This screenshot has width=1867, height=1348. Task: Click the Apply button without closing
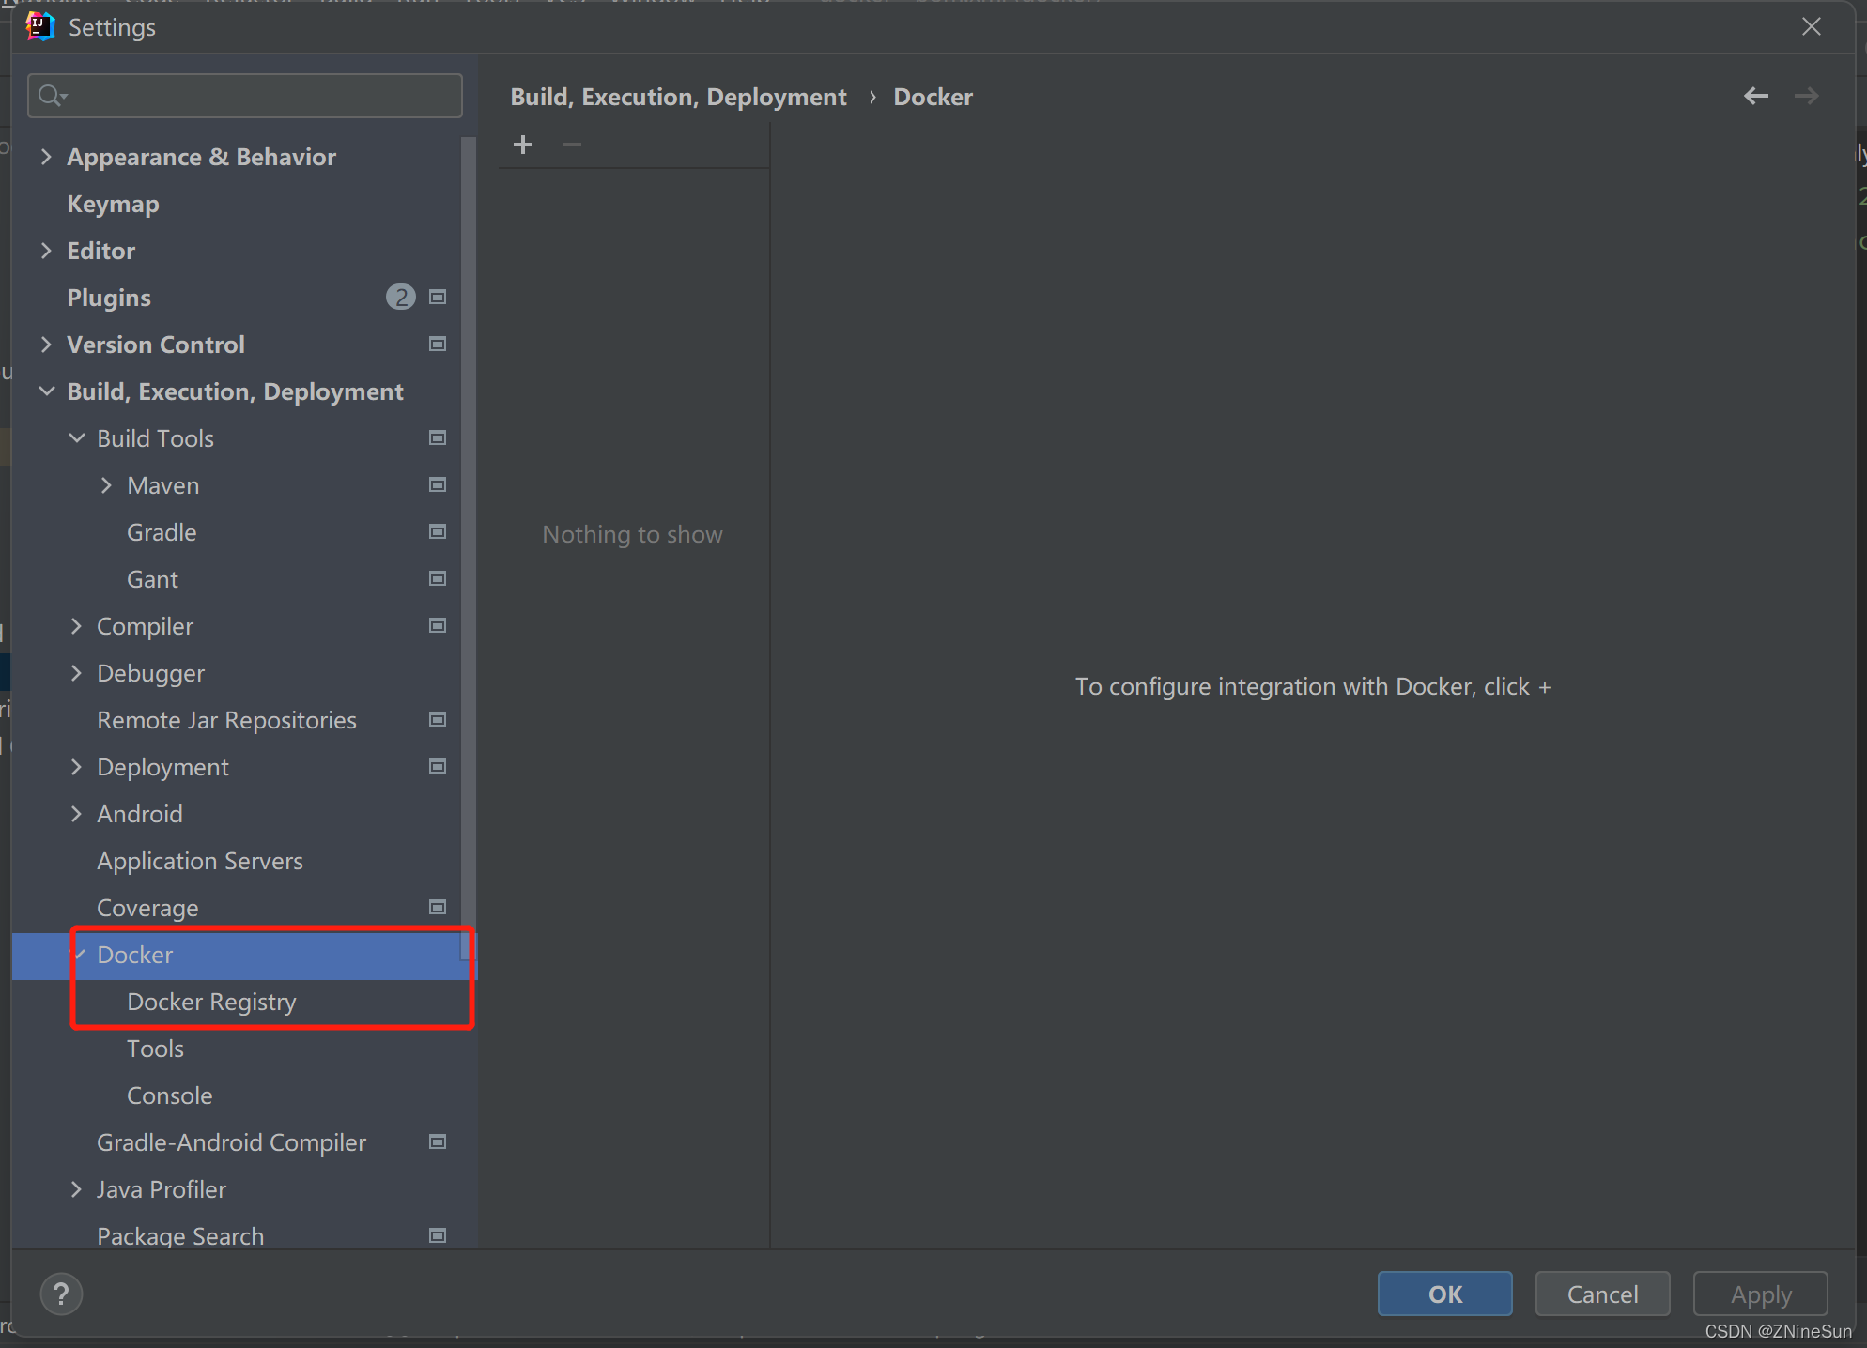[x=1760, y=1293]
